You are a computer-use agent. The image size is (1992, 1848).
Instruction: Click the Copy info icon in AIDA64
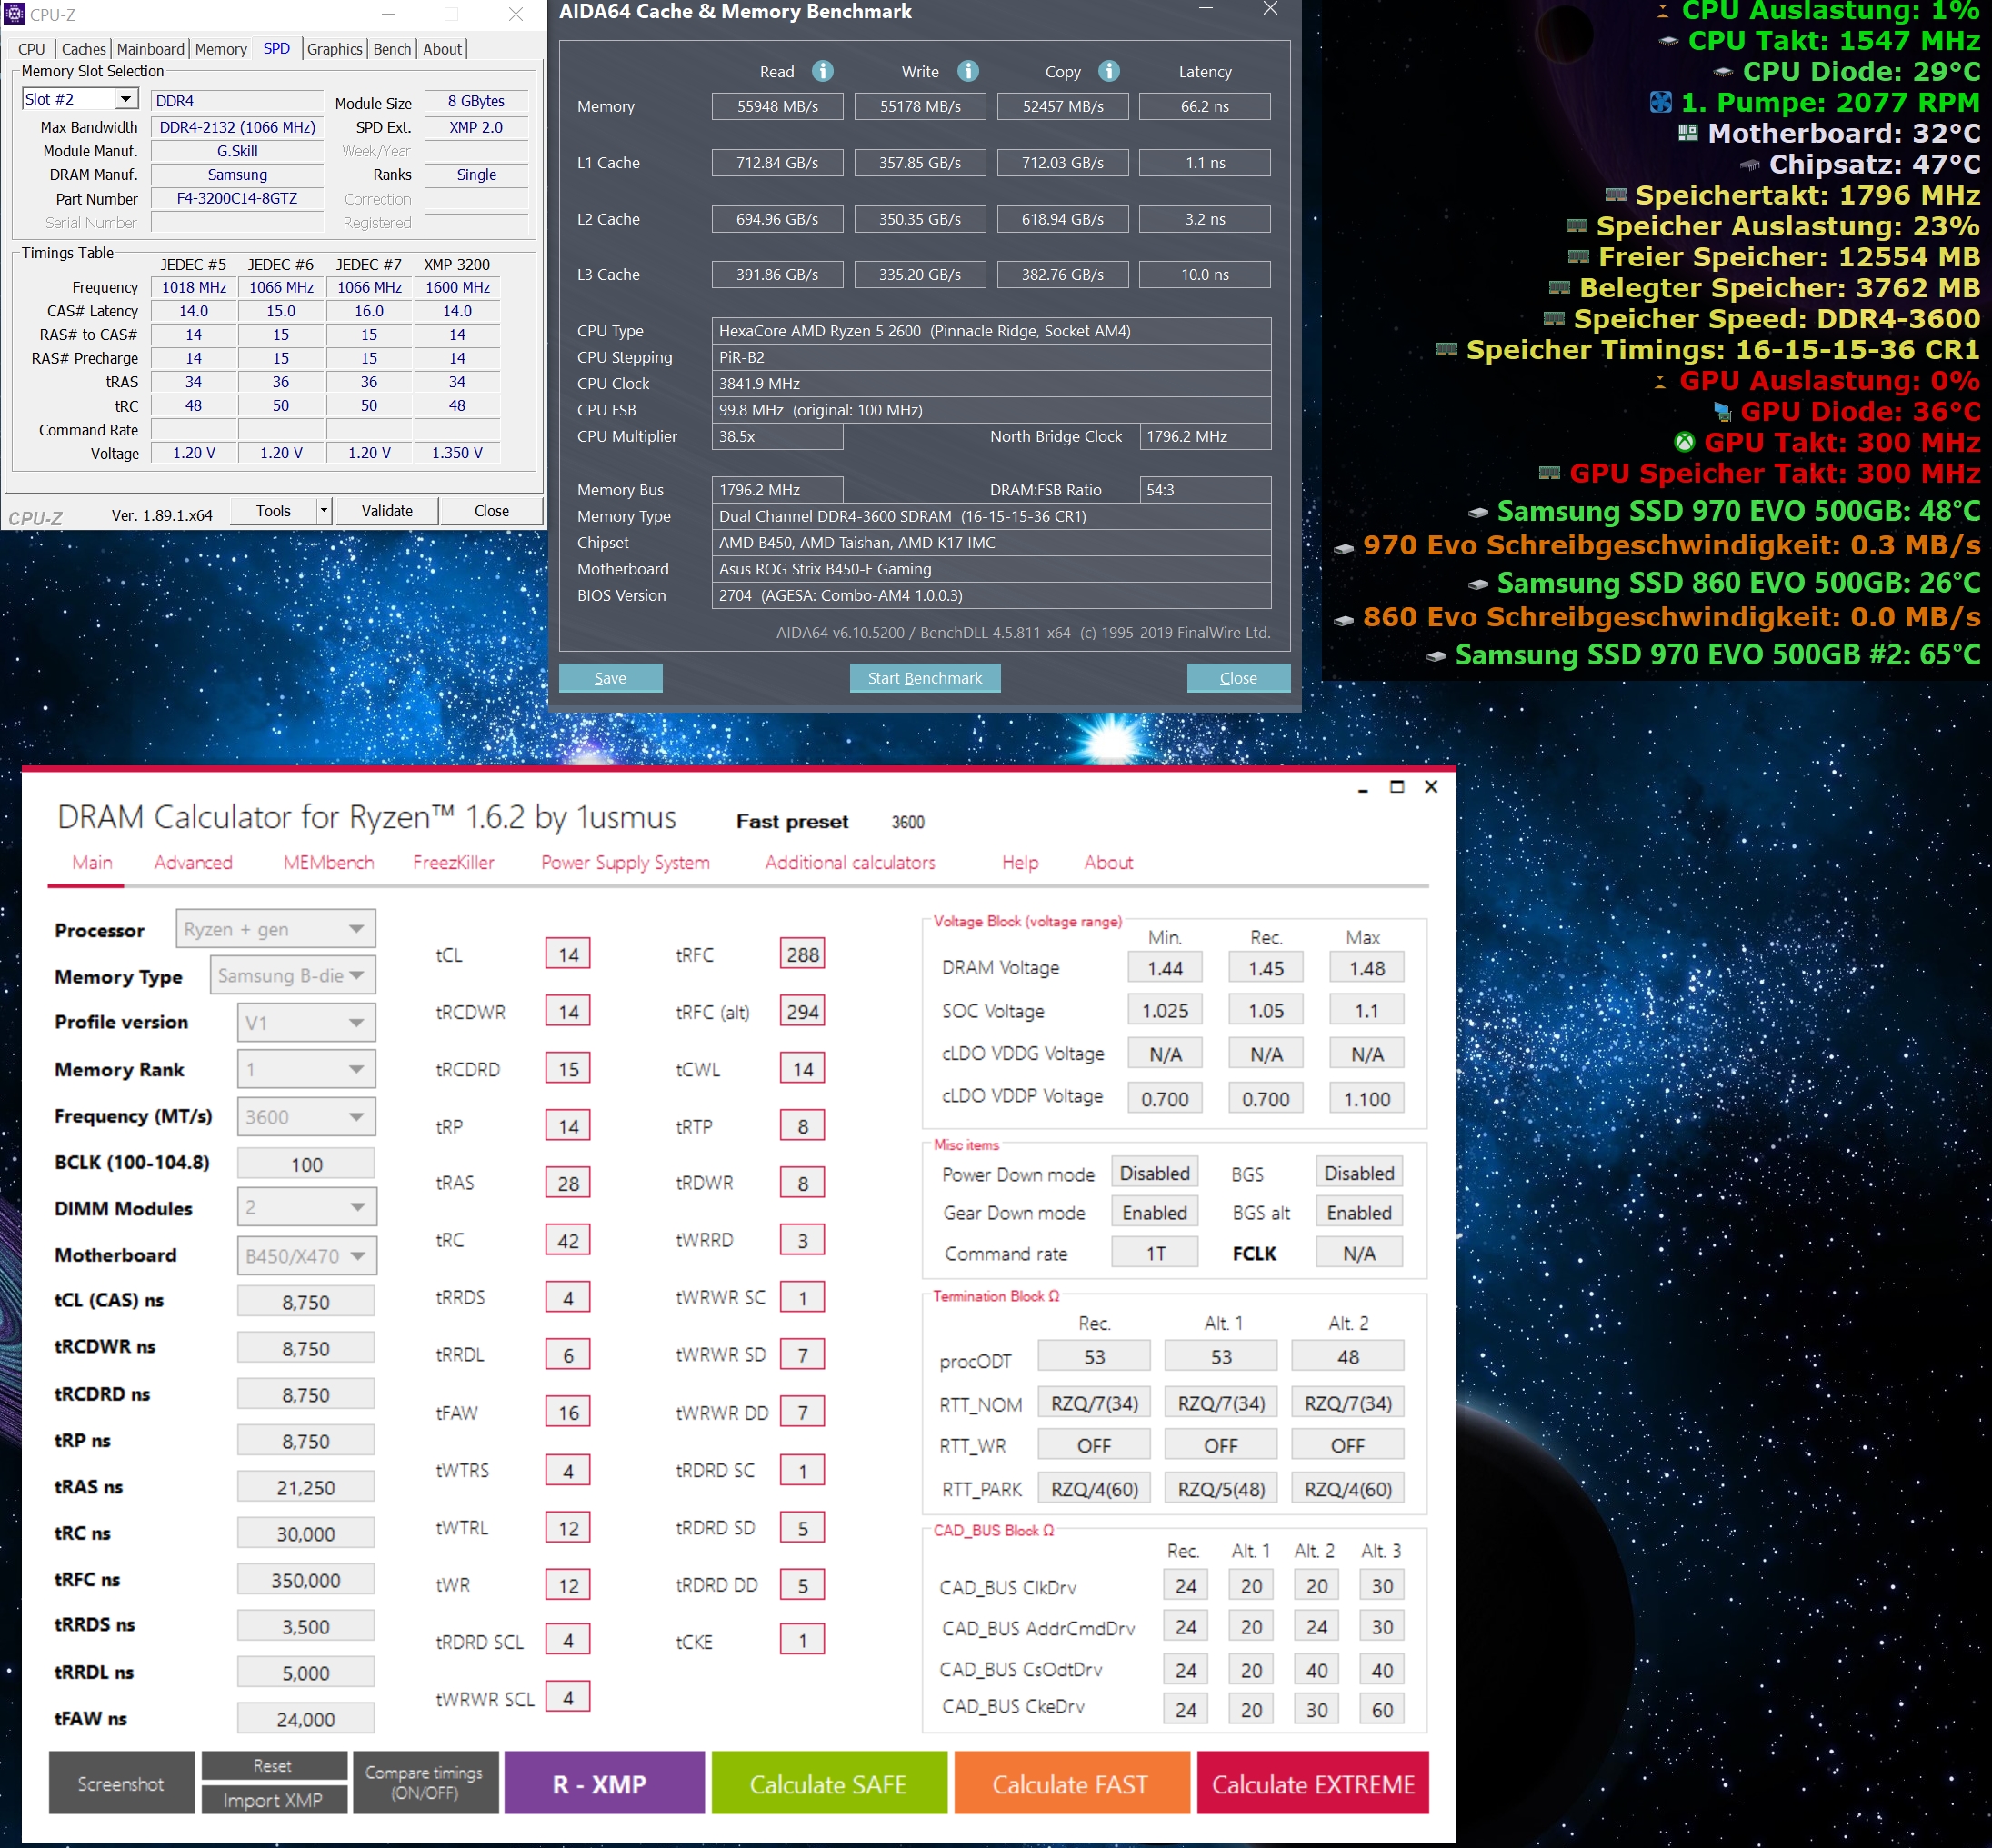click(1108, 71)
